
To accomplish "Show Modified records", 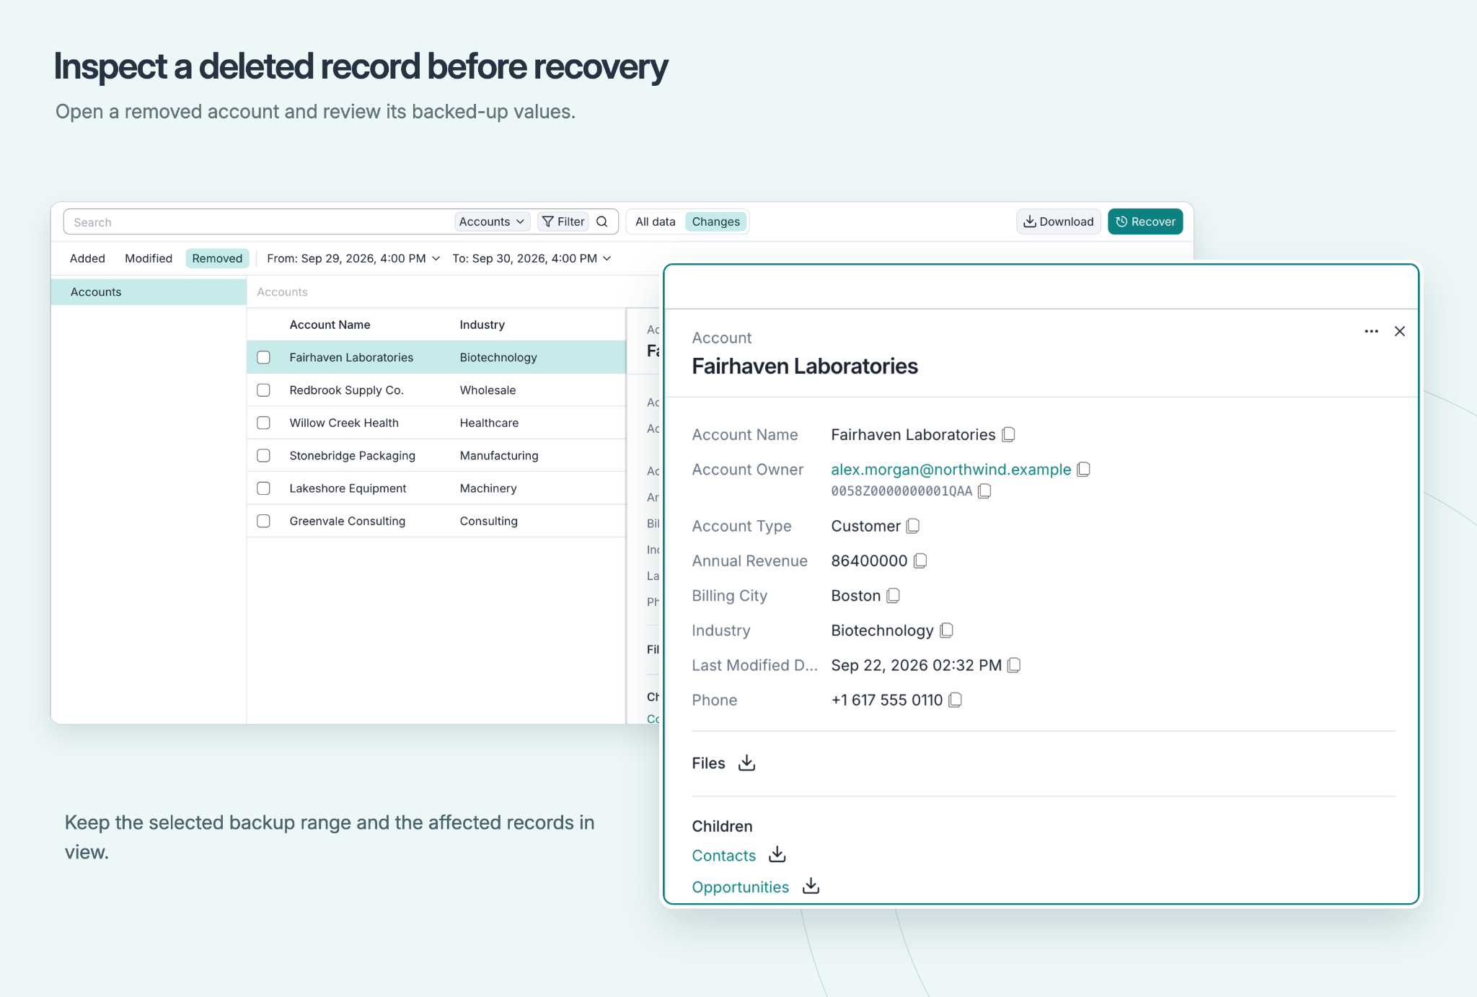I will click(149, 258).
